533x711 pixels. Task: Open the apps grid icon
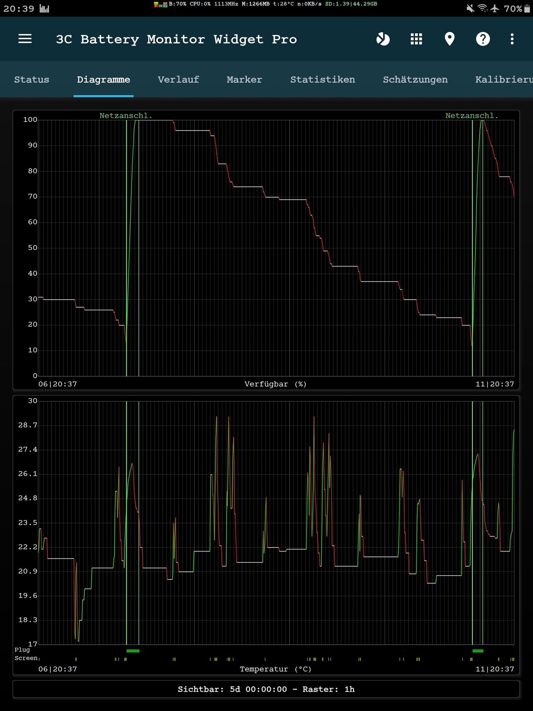click(416, 39)
